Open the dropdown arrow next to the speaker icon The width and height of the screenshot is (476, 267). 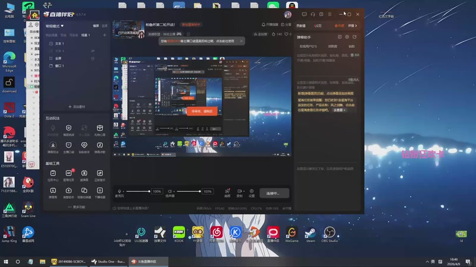174,191
